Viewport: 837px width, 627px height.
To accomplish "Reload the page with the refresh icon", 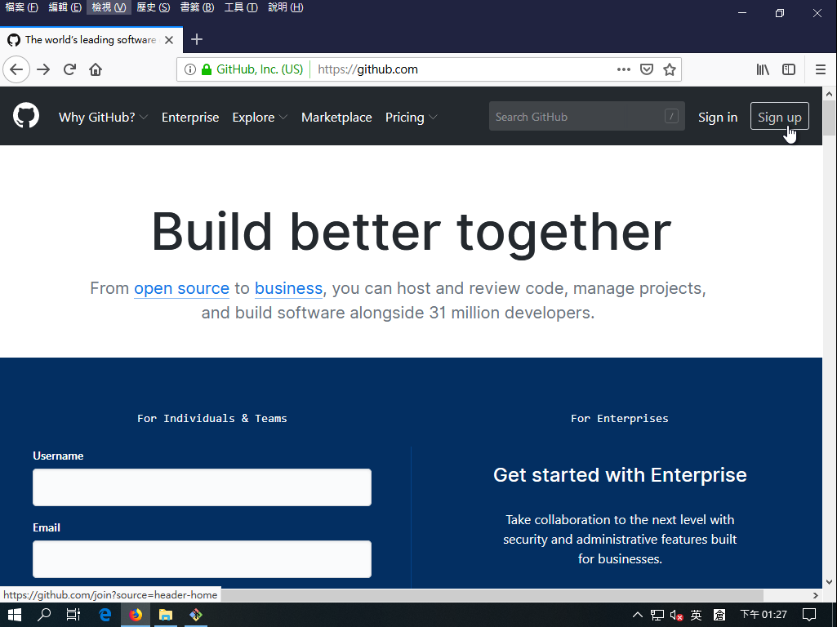I will coord(70,69).
